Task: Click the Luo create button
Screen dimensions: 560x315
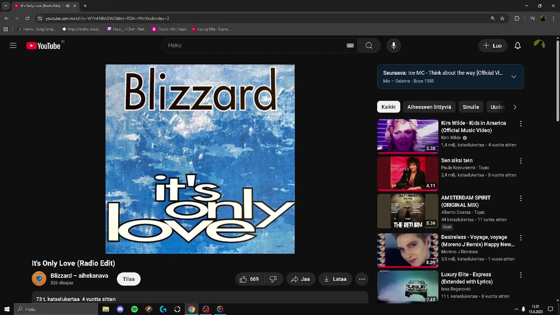Action: click(x=493, y=45)
